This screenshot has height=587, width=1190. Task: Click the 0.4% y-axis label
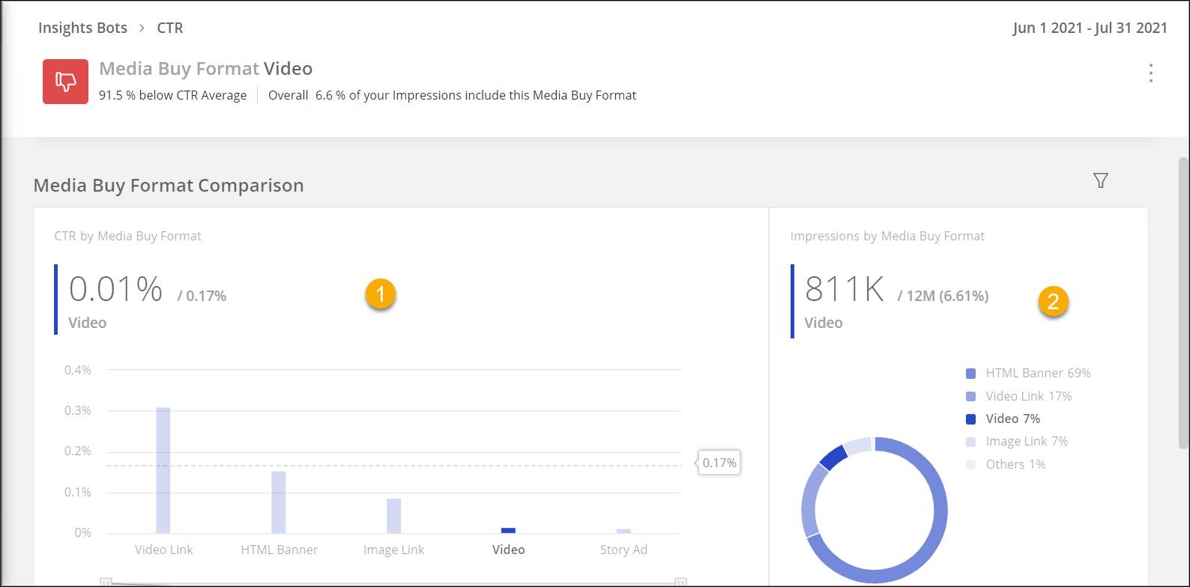pyautogui.click(x=78, y=370)
